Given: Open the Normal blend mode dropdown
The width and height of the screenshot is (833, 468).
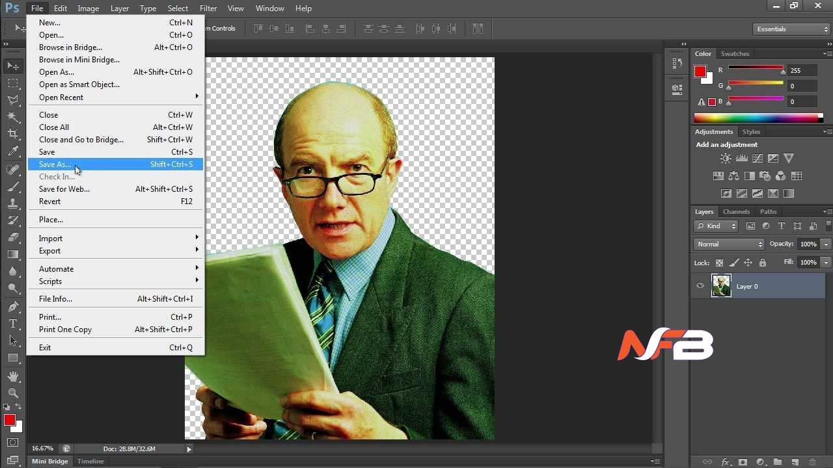Looking at the screenshot, I should click(x=729, y=244).
